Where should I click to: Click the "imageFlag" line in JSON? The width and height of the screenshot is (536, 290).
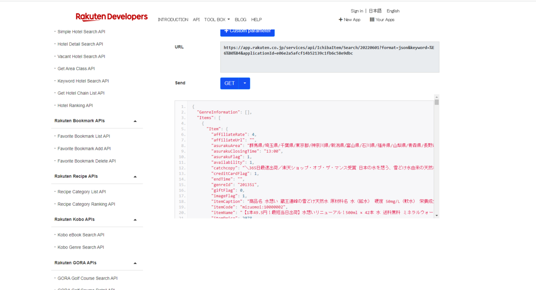tap(230, 196)
